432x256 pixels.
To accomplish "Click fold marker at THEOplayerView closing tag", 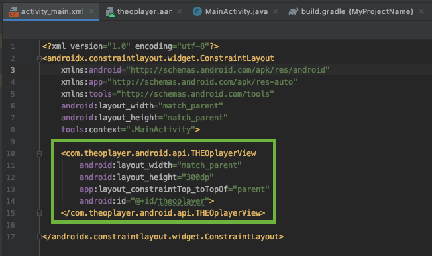I will 39,213.
